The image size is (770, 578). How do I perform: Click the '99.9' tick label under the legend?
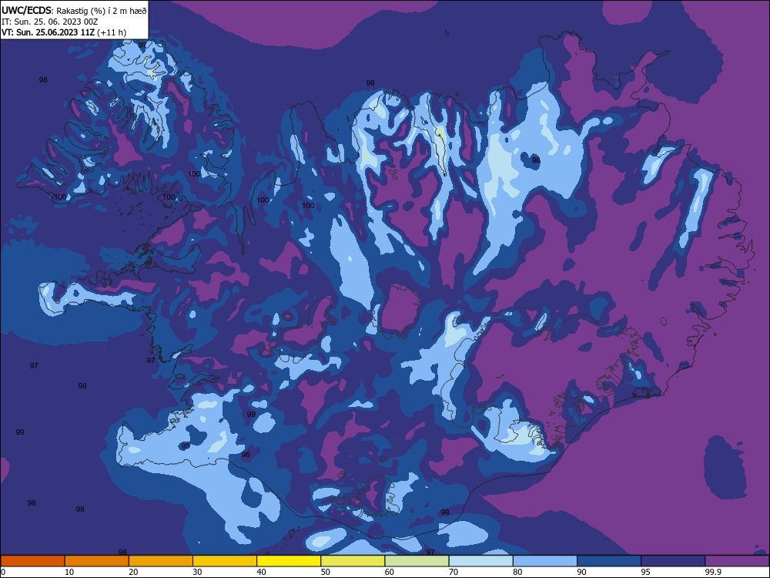713,572
